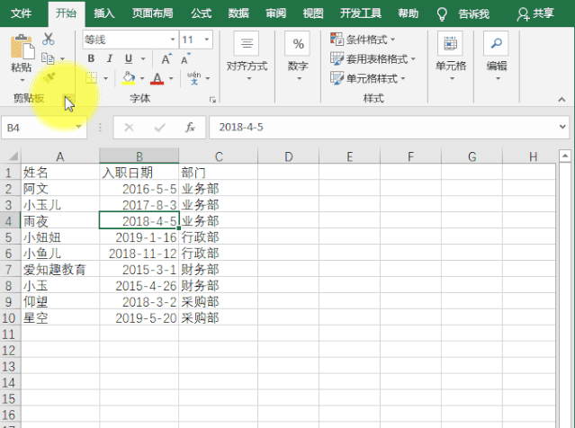The height and width of the screenshot is (428, 575).
Task: Increase font size with larger A
Action: click(x=166, y=58)
